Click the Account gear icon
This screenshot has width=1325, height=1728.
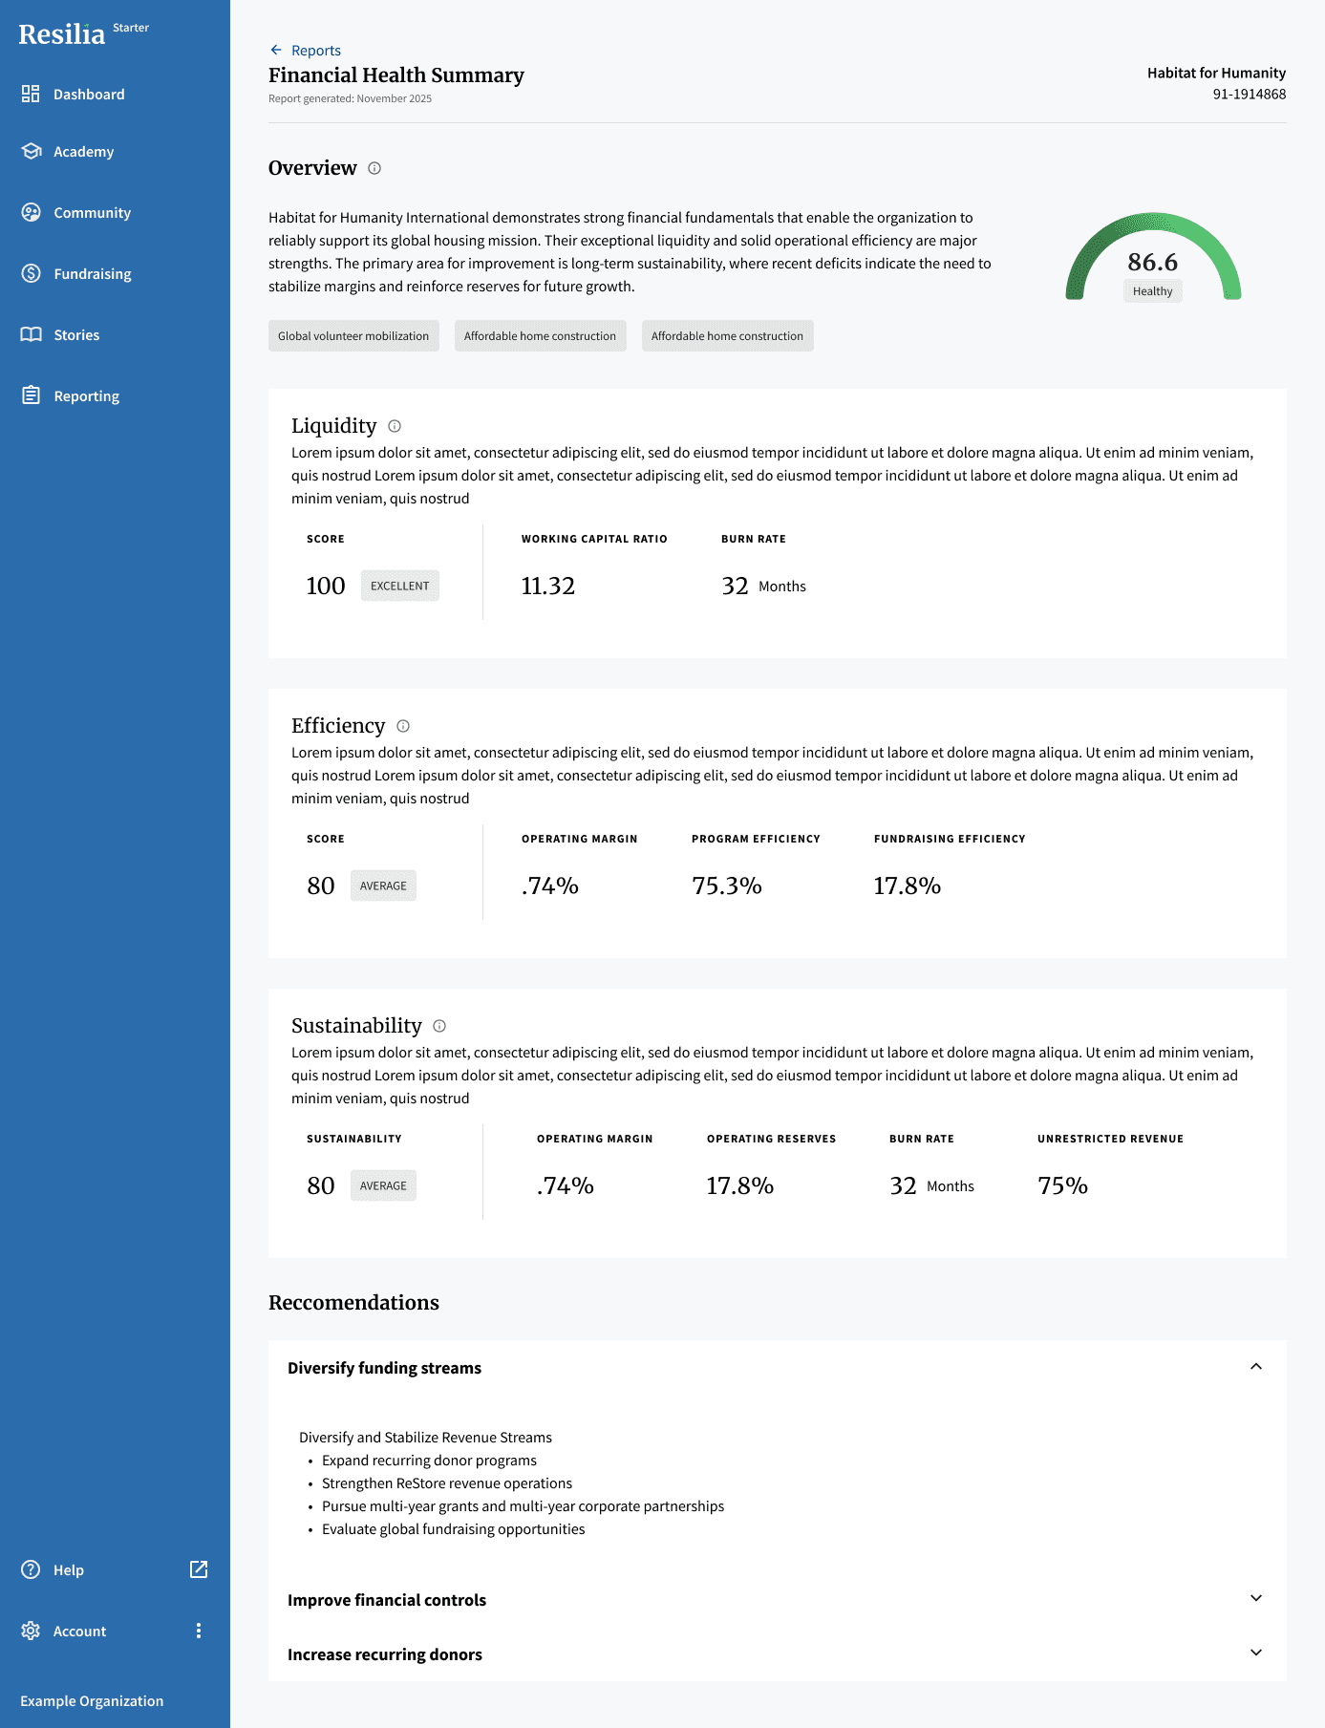click(x=31, y=1631)
